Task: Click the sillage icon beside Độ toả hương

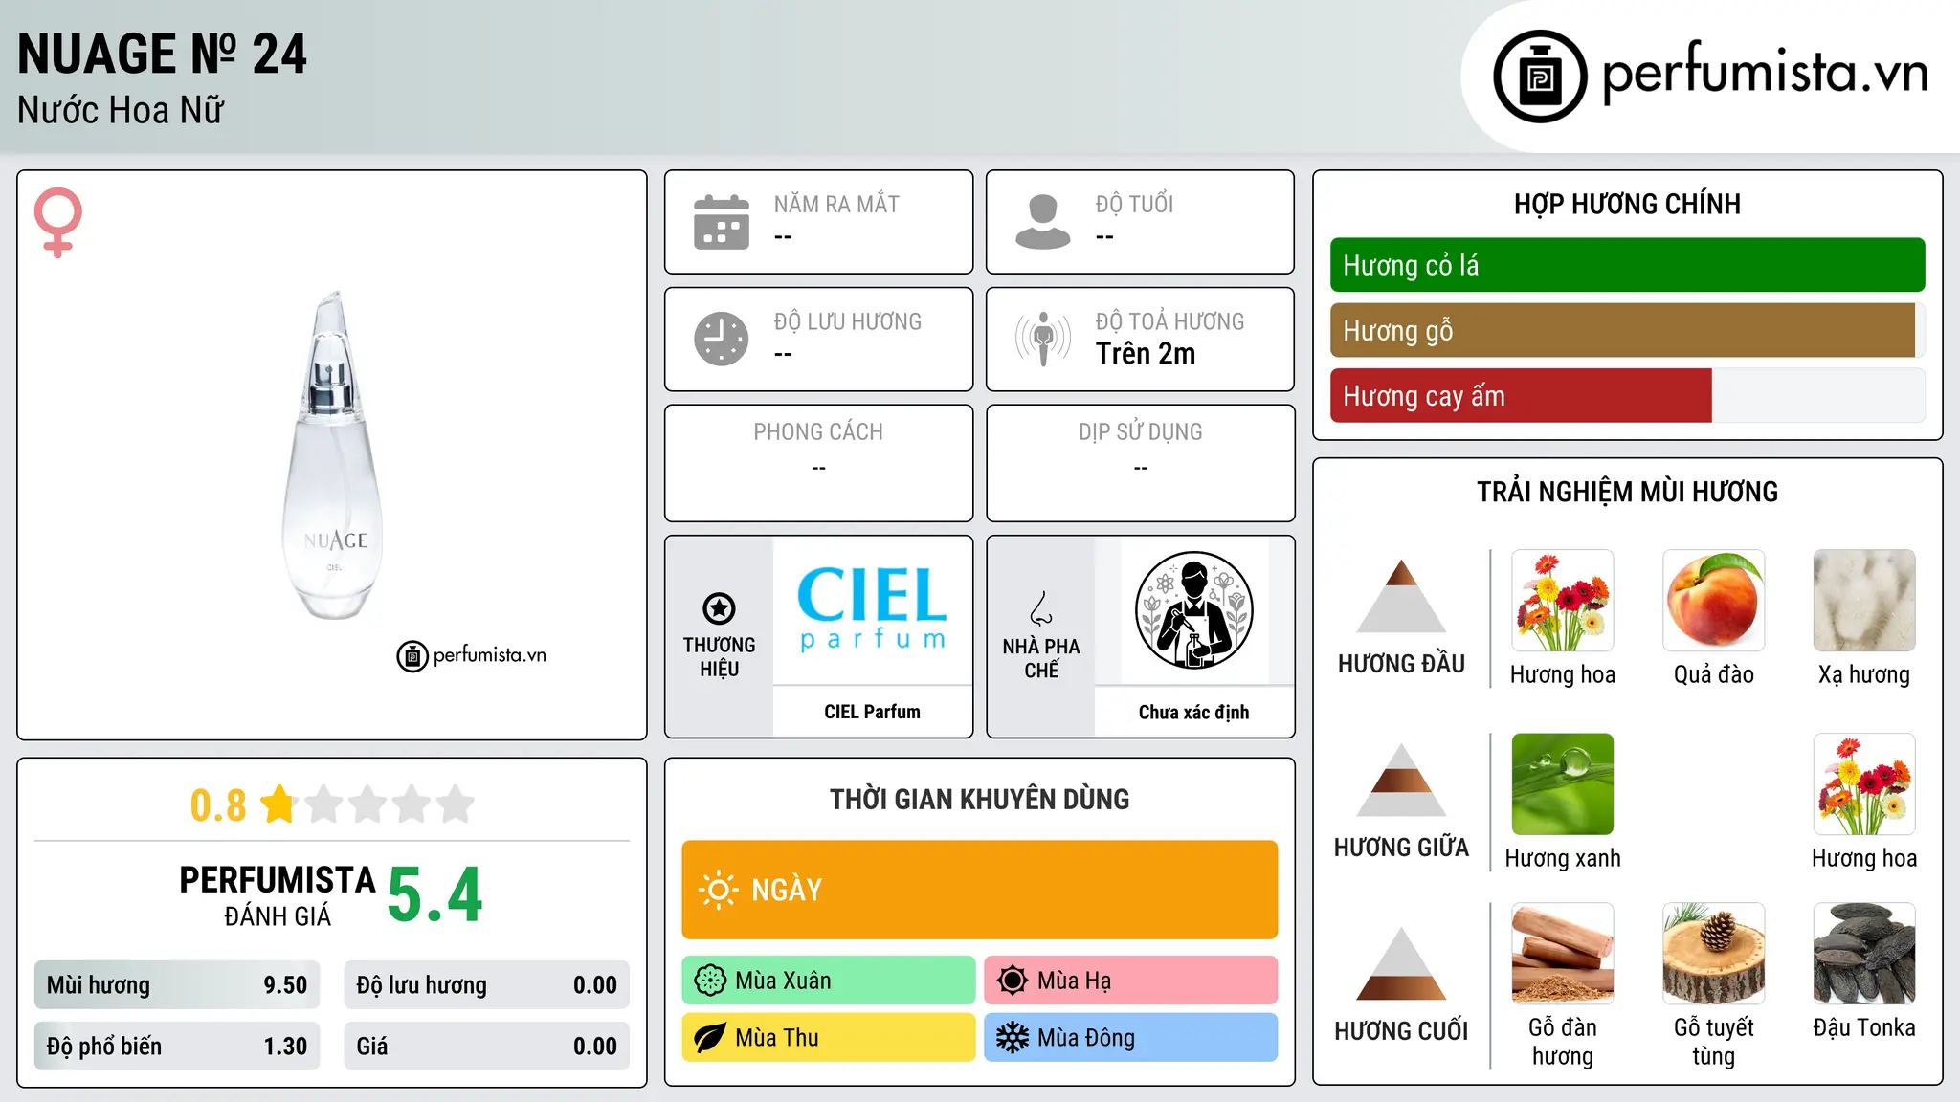Action: [1043, 339]
